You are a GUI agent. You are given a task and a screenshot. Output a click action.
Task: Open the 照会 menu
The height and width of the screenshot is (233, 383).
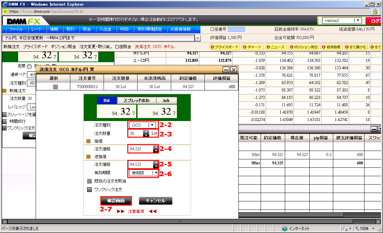(x=87, y=29)
